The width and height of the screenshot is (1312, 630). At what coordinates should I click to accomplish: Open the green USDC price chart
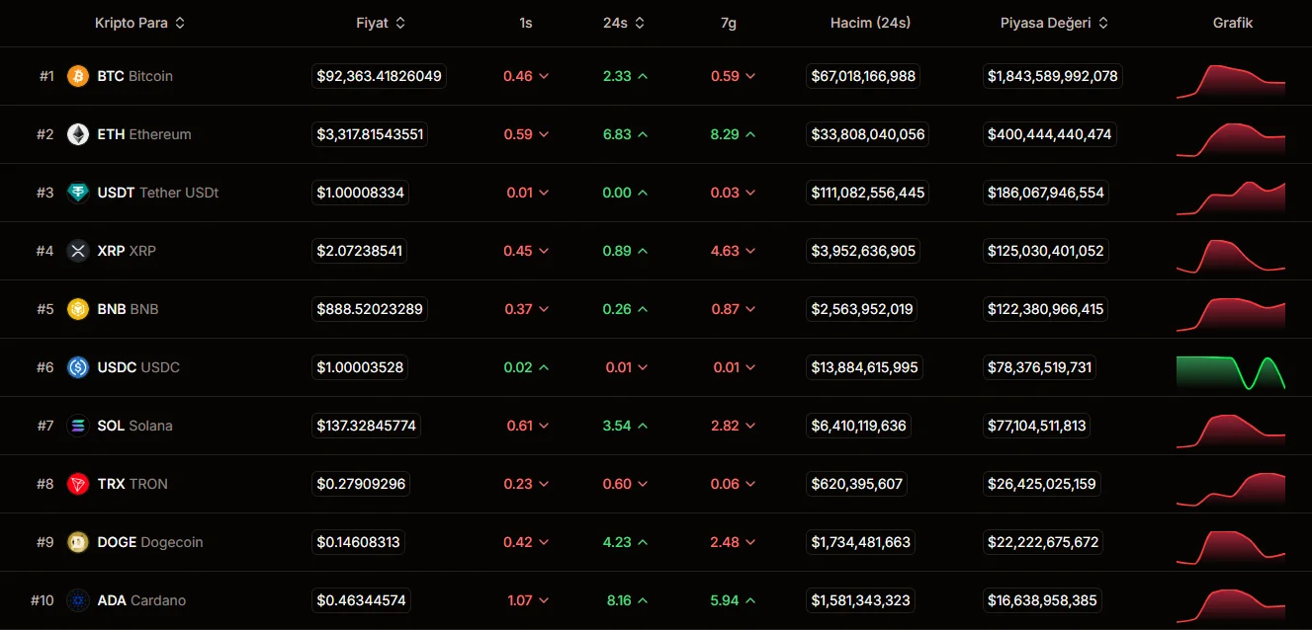click(x=1230, y=371)
